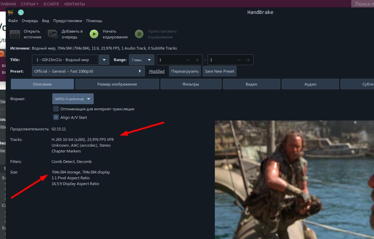Click the «Unknown, AAC (avcodec), Stereo» track line
Viewport: 374px width, 239px height.
click(81, 145)
